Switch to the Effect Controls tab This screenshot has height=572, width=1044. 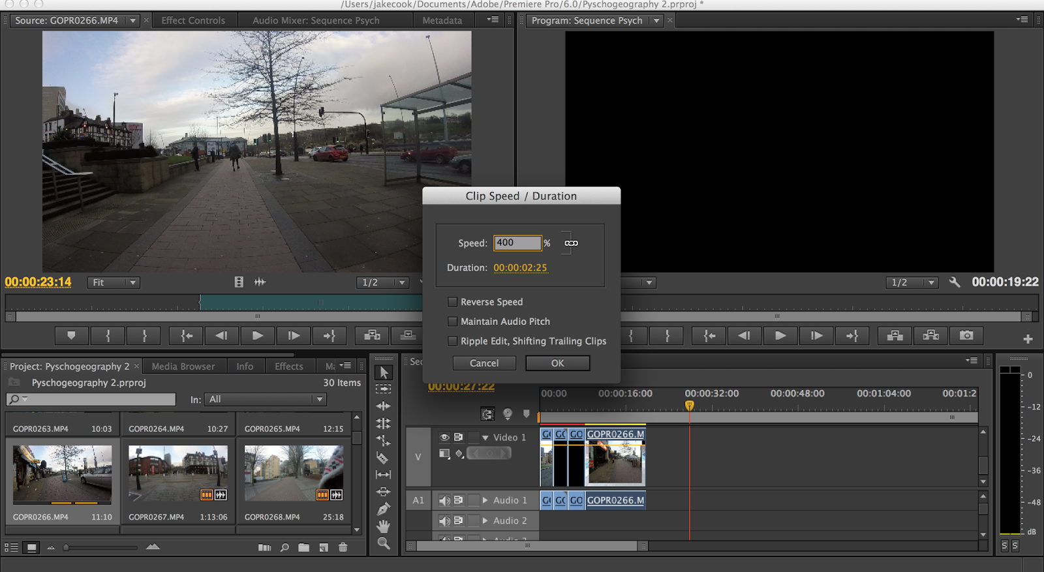point(193,20)
